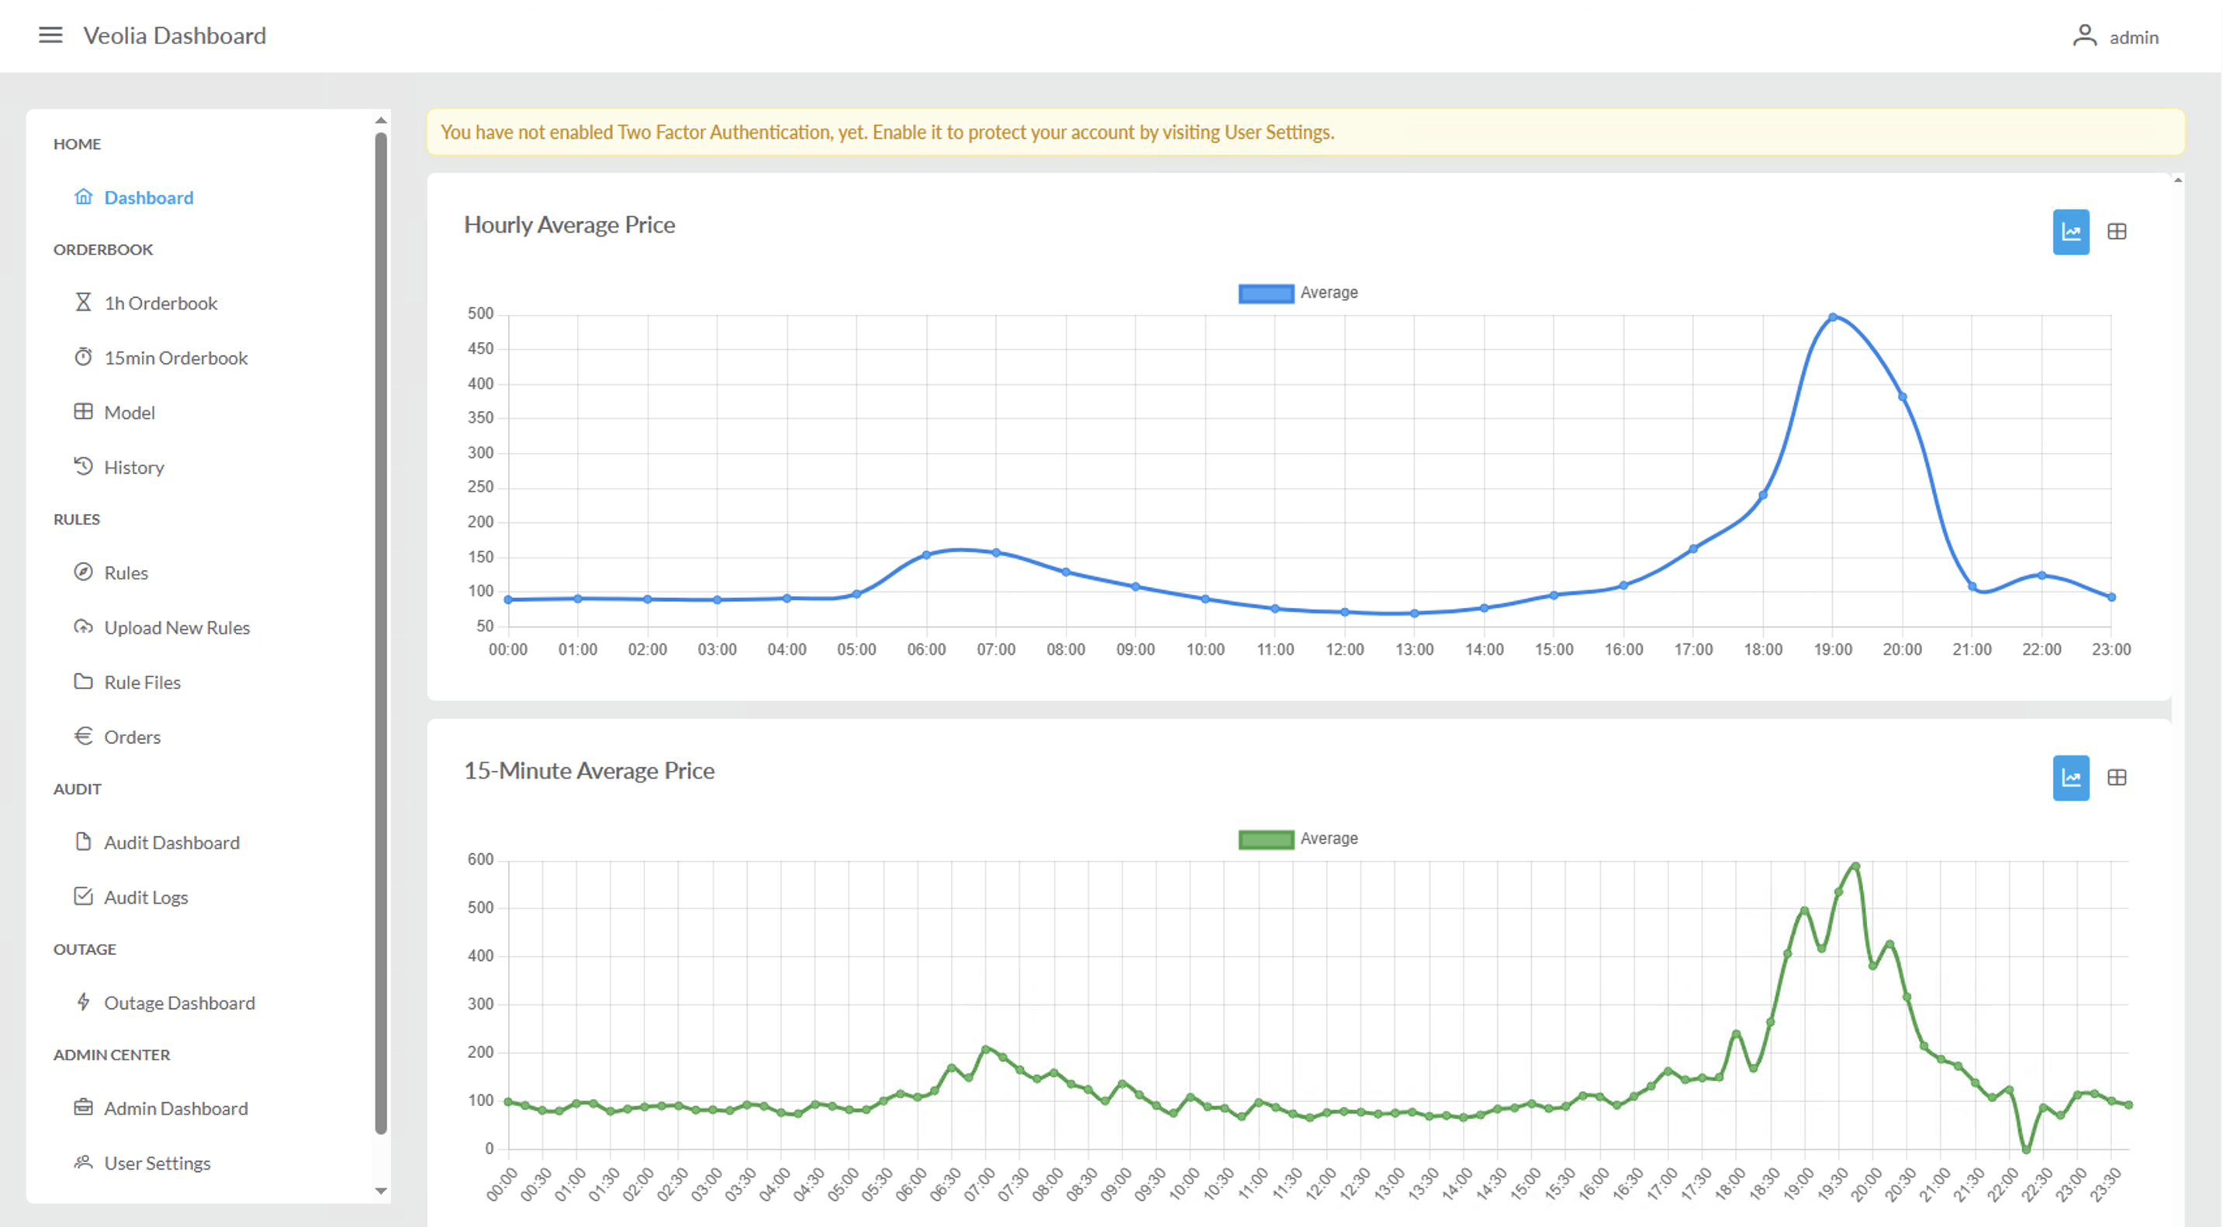
Task: Click the Orders euro icon
Action: pos(83,736)
